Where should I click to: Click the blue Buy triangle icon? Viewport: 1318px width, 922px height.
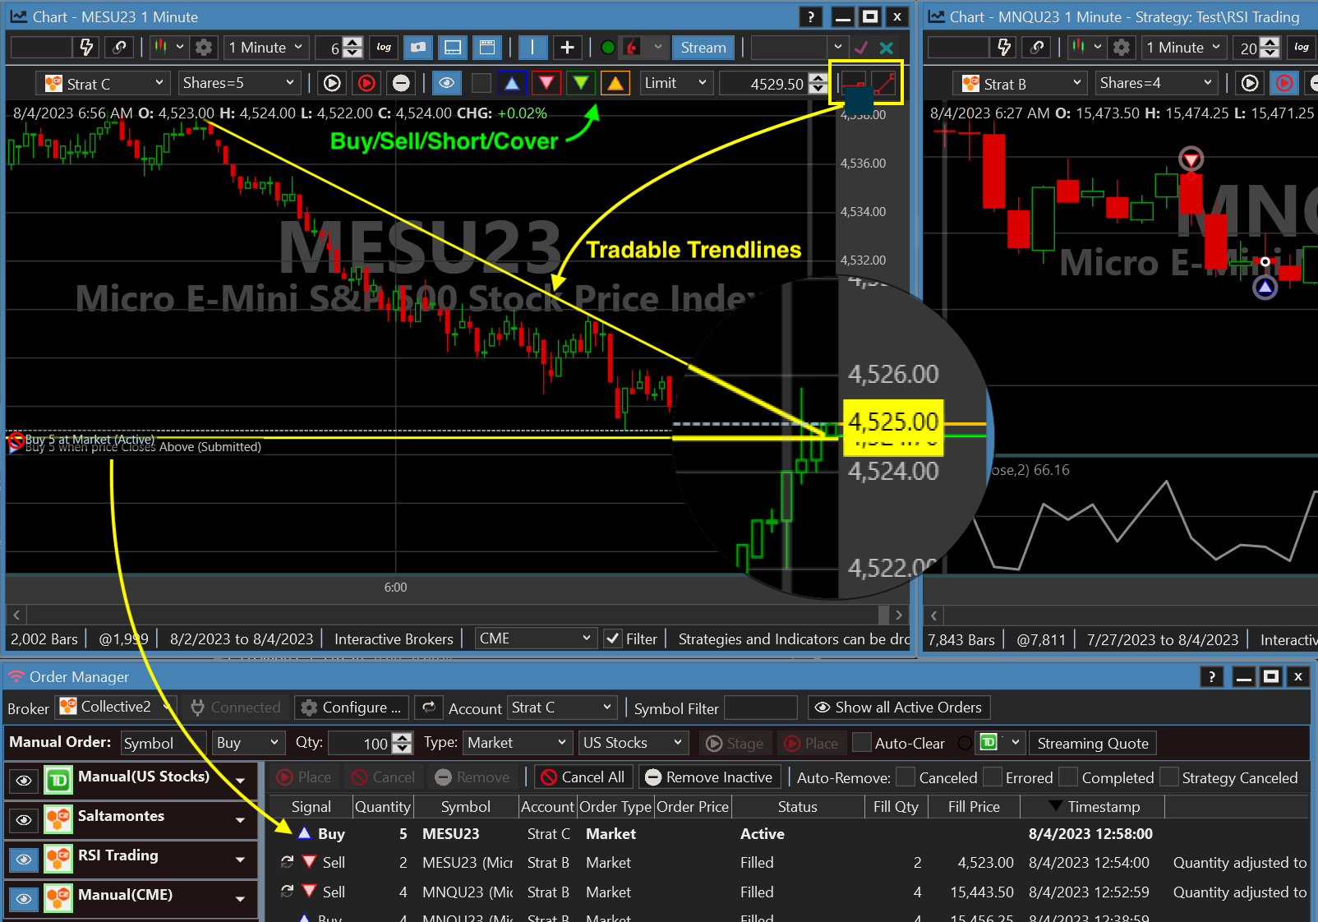pos(512,83)
